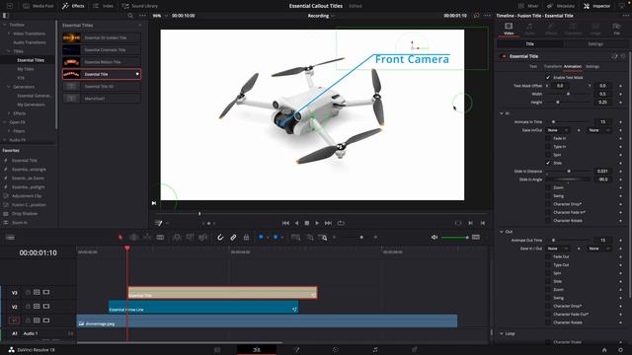Enable Fade Out checkbox in Out section
Screen dimensions: 632x355
point(548,256)
